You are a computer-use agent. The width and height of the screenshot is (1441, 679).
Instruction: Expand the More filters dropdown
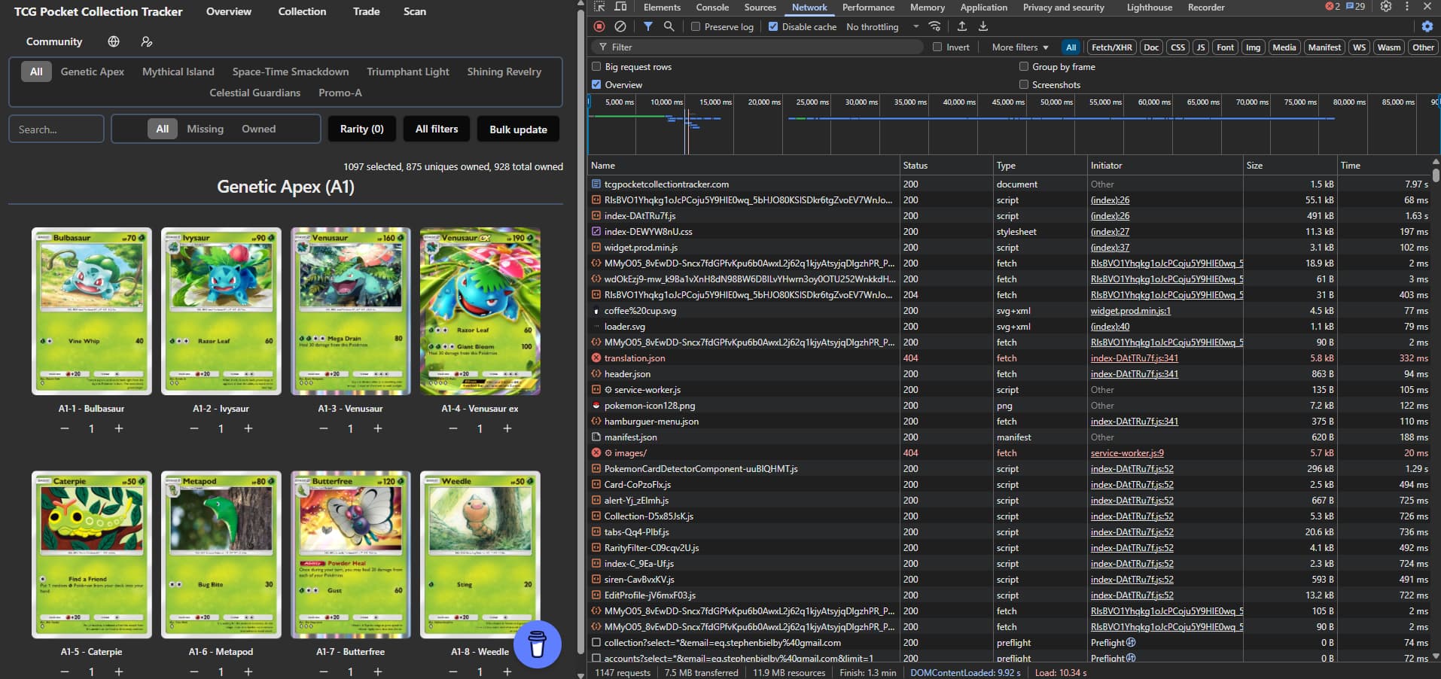coord(1019,47)
